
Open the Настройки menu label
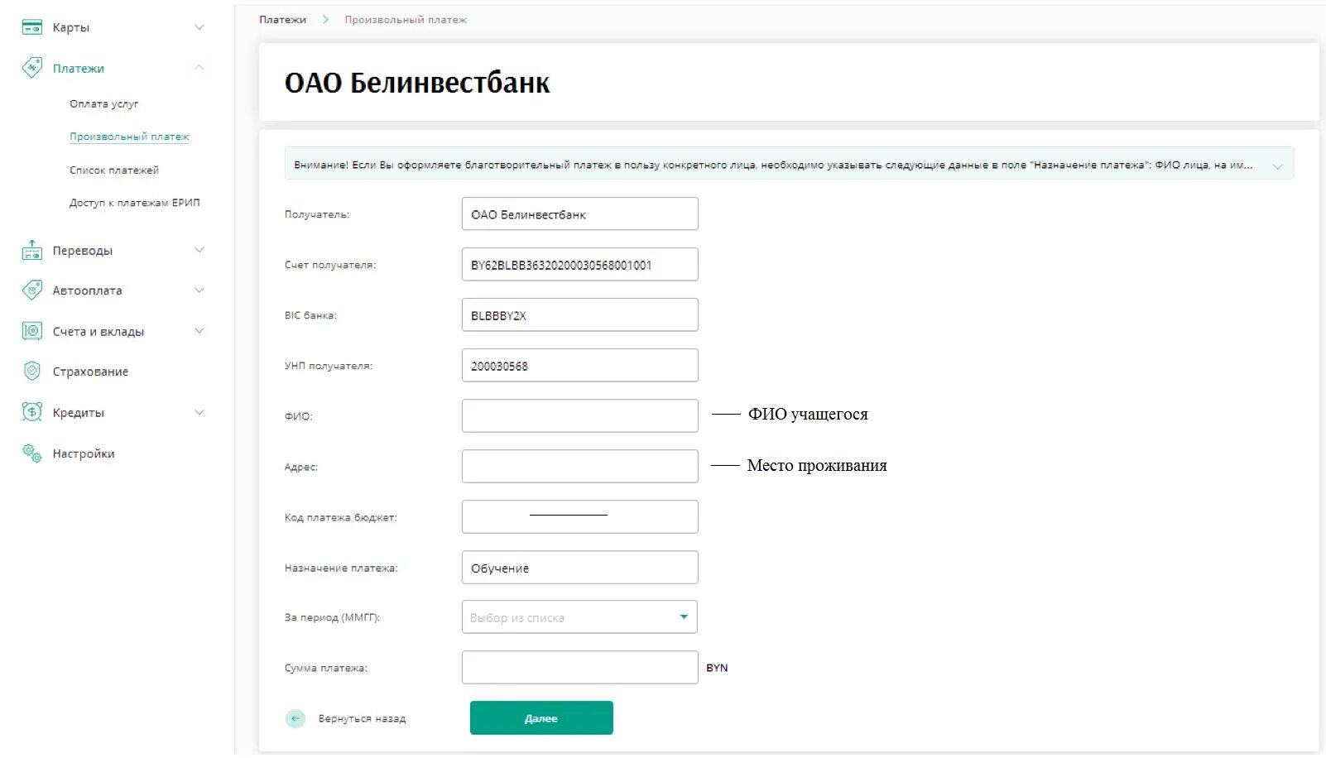[x=84, y=453]
